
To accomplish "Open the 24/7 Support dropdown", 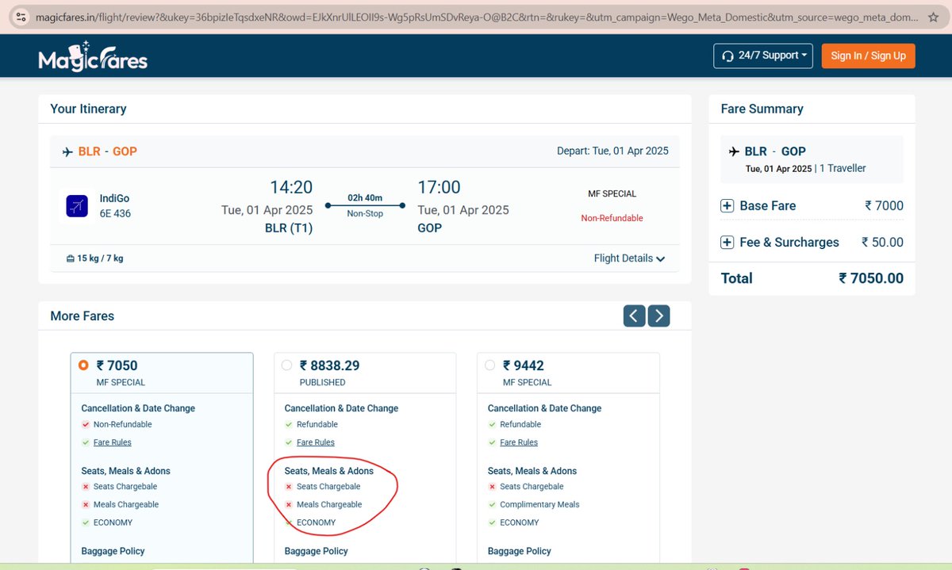I will 763,55.
